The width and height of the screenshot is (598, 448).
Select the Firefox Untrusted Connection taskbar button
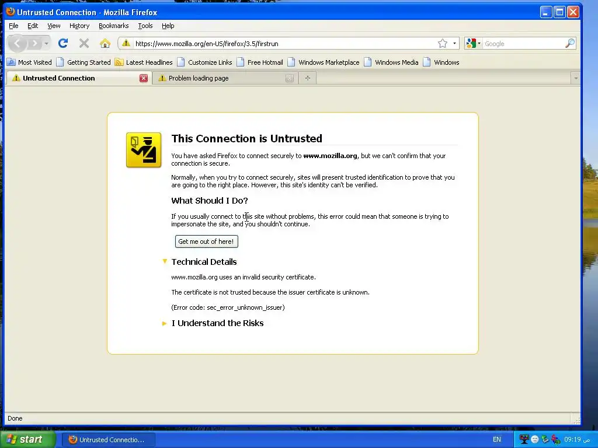click(x=109, y=440)
